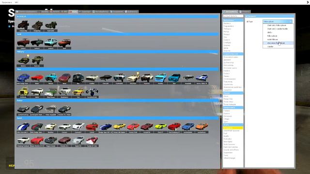310x174 pixels.
Task: Choose the white Hummer icon in Misc
Action: pos(147,78)
